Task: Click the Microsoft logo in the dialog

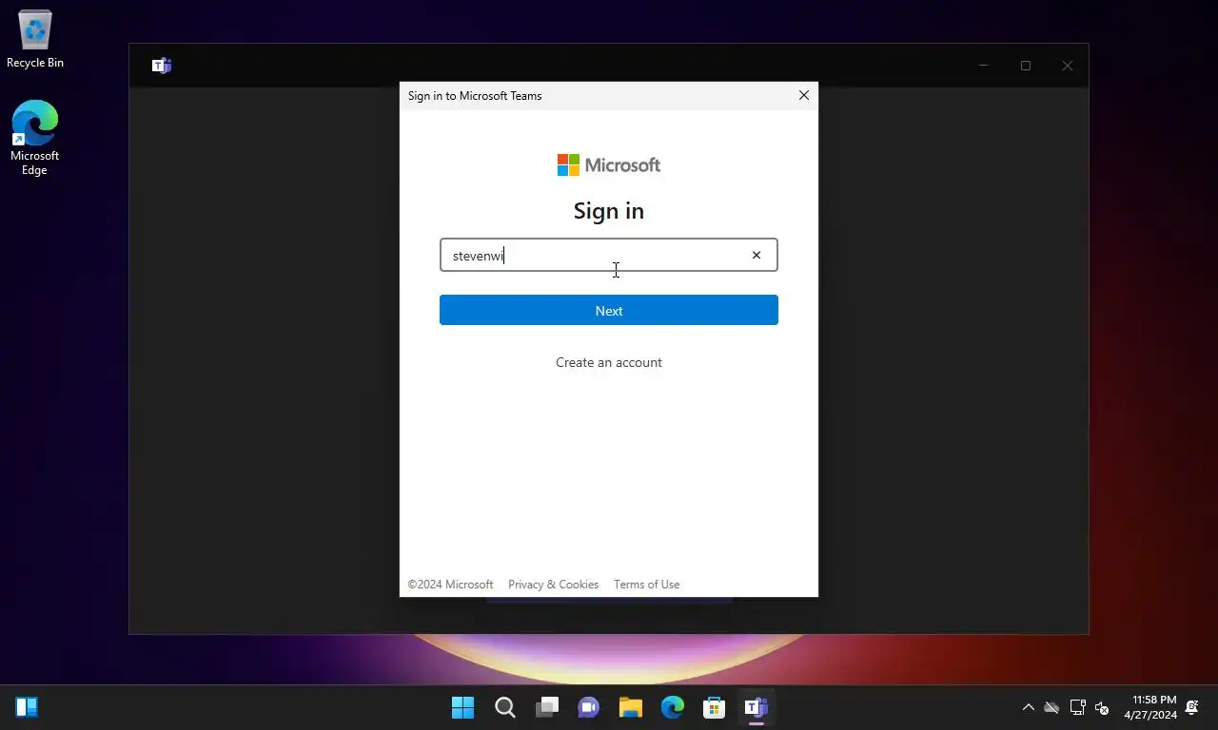Action: tap(609, 165)
